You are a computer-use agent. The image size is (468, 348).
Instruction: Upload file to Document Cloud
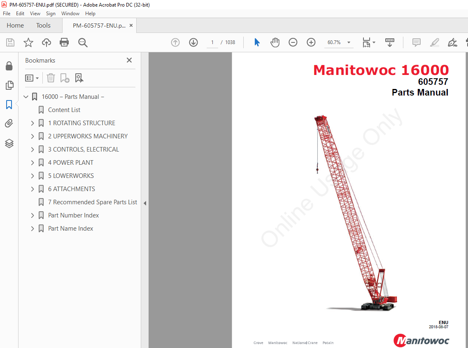pyautogui.click(x=46, y=42)
